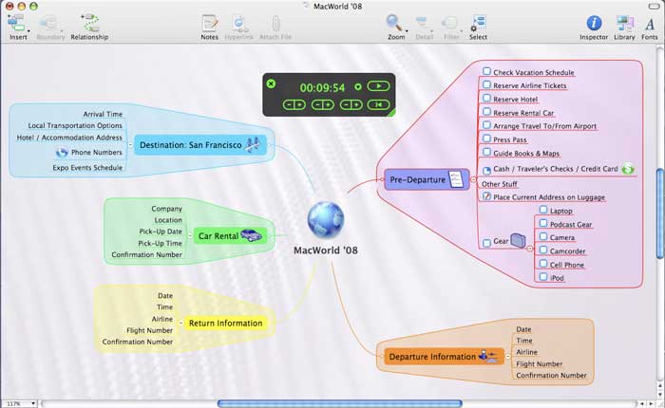Screen dimensions: 665x408
Task: Close the timer overlay with green X
Action: [x=271, y=83]
